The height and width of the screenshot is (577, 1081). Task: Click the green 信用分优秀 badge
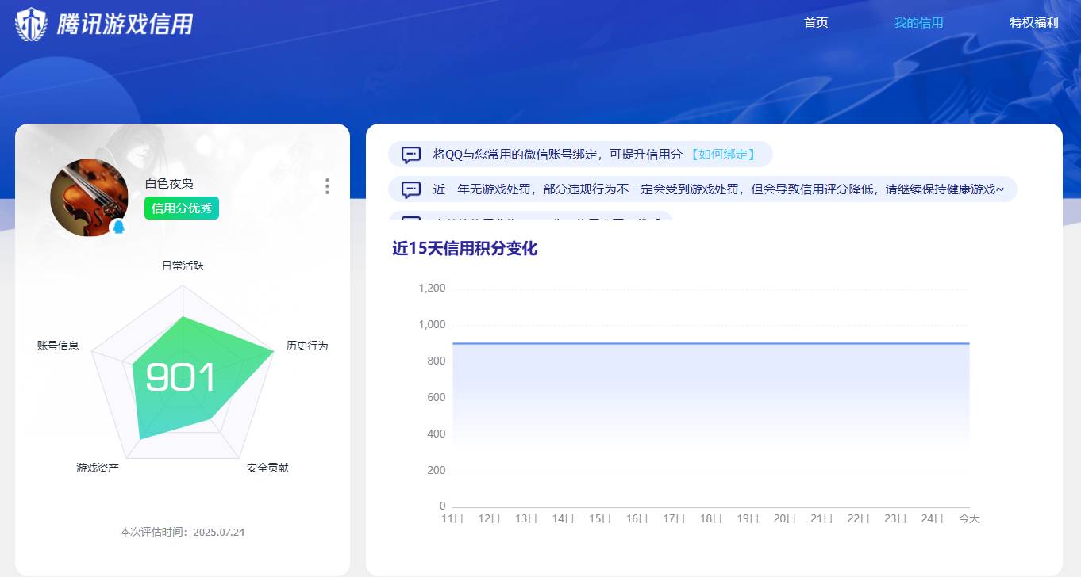[181, 208]
